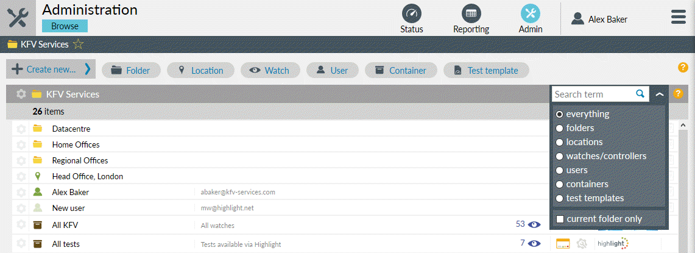Open the Alex Baker user menu
Screen dimensions: 695x253
pos(599,20)
